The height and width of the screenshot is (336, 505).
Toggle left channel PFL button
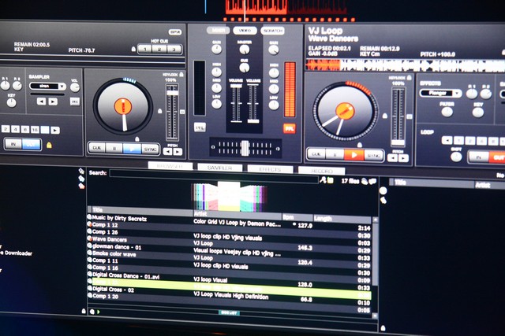pos(200,127)
